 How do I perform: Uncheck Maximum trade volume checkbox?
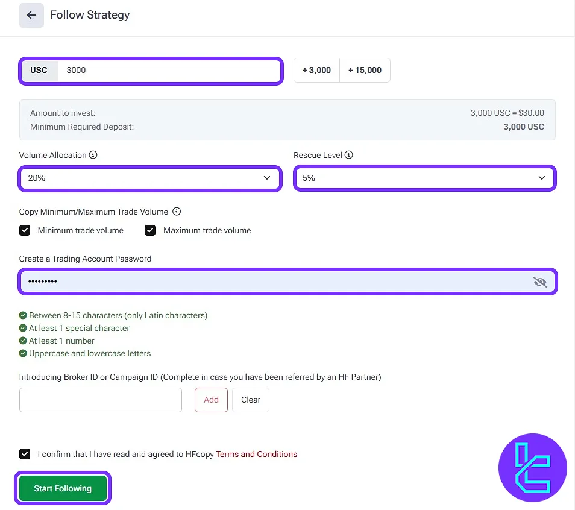coord(150,230)
